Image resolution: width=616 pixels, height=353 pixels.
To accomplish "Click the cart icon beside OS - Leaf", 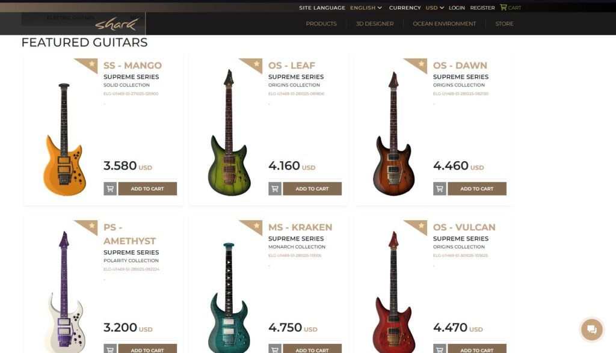I will (275, 189).
